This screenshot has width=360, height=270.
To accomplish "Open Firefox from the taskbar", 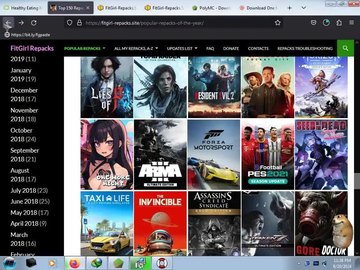I will click(75, 263).
